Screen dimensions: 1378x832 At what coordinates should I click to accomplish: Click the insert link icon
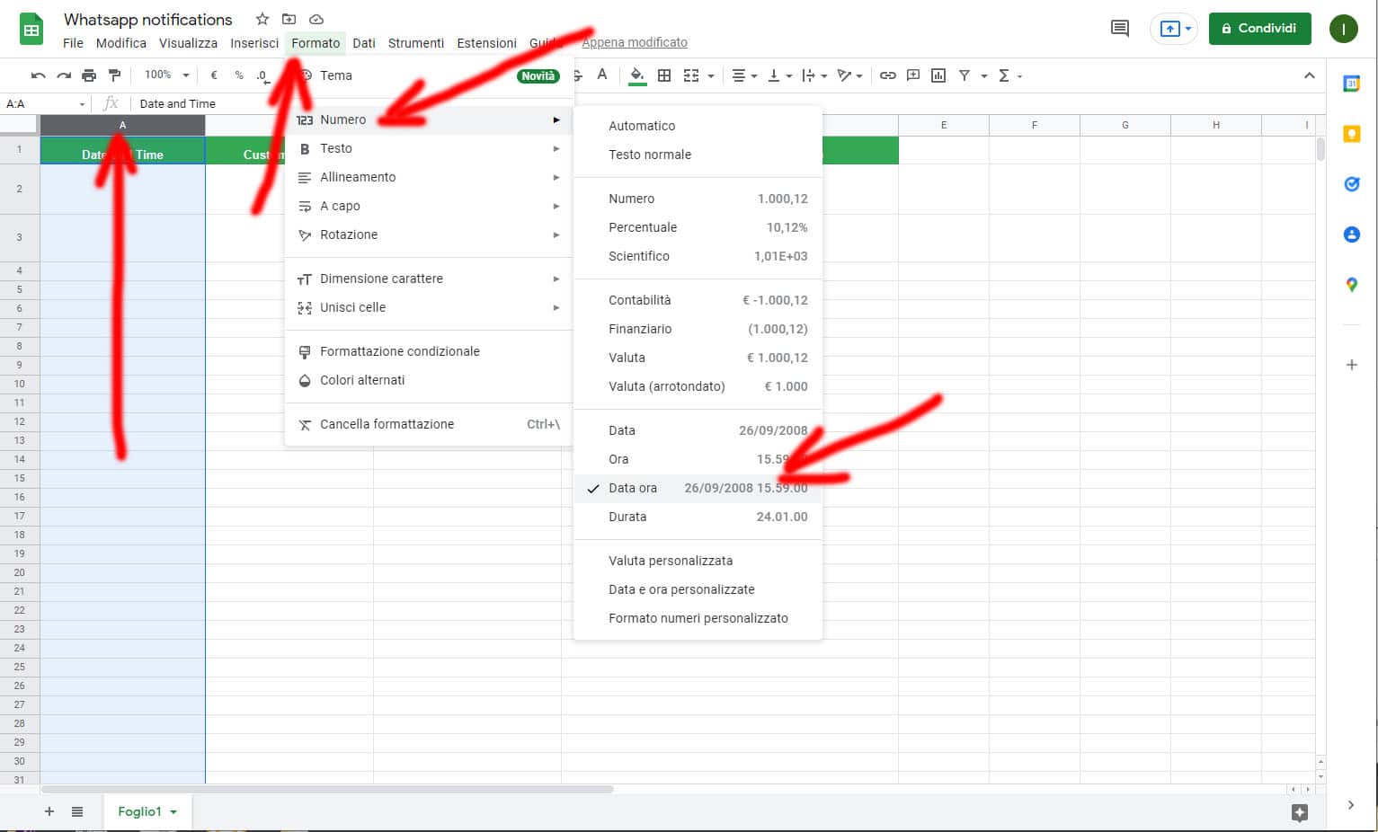point(887,75)
